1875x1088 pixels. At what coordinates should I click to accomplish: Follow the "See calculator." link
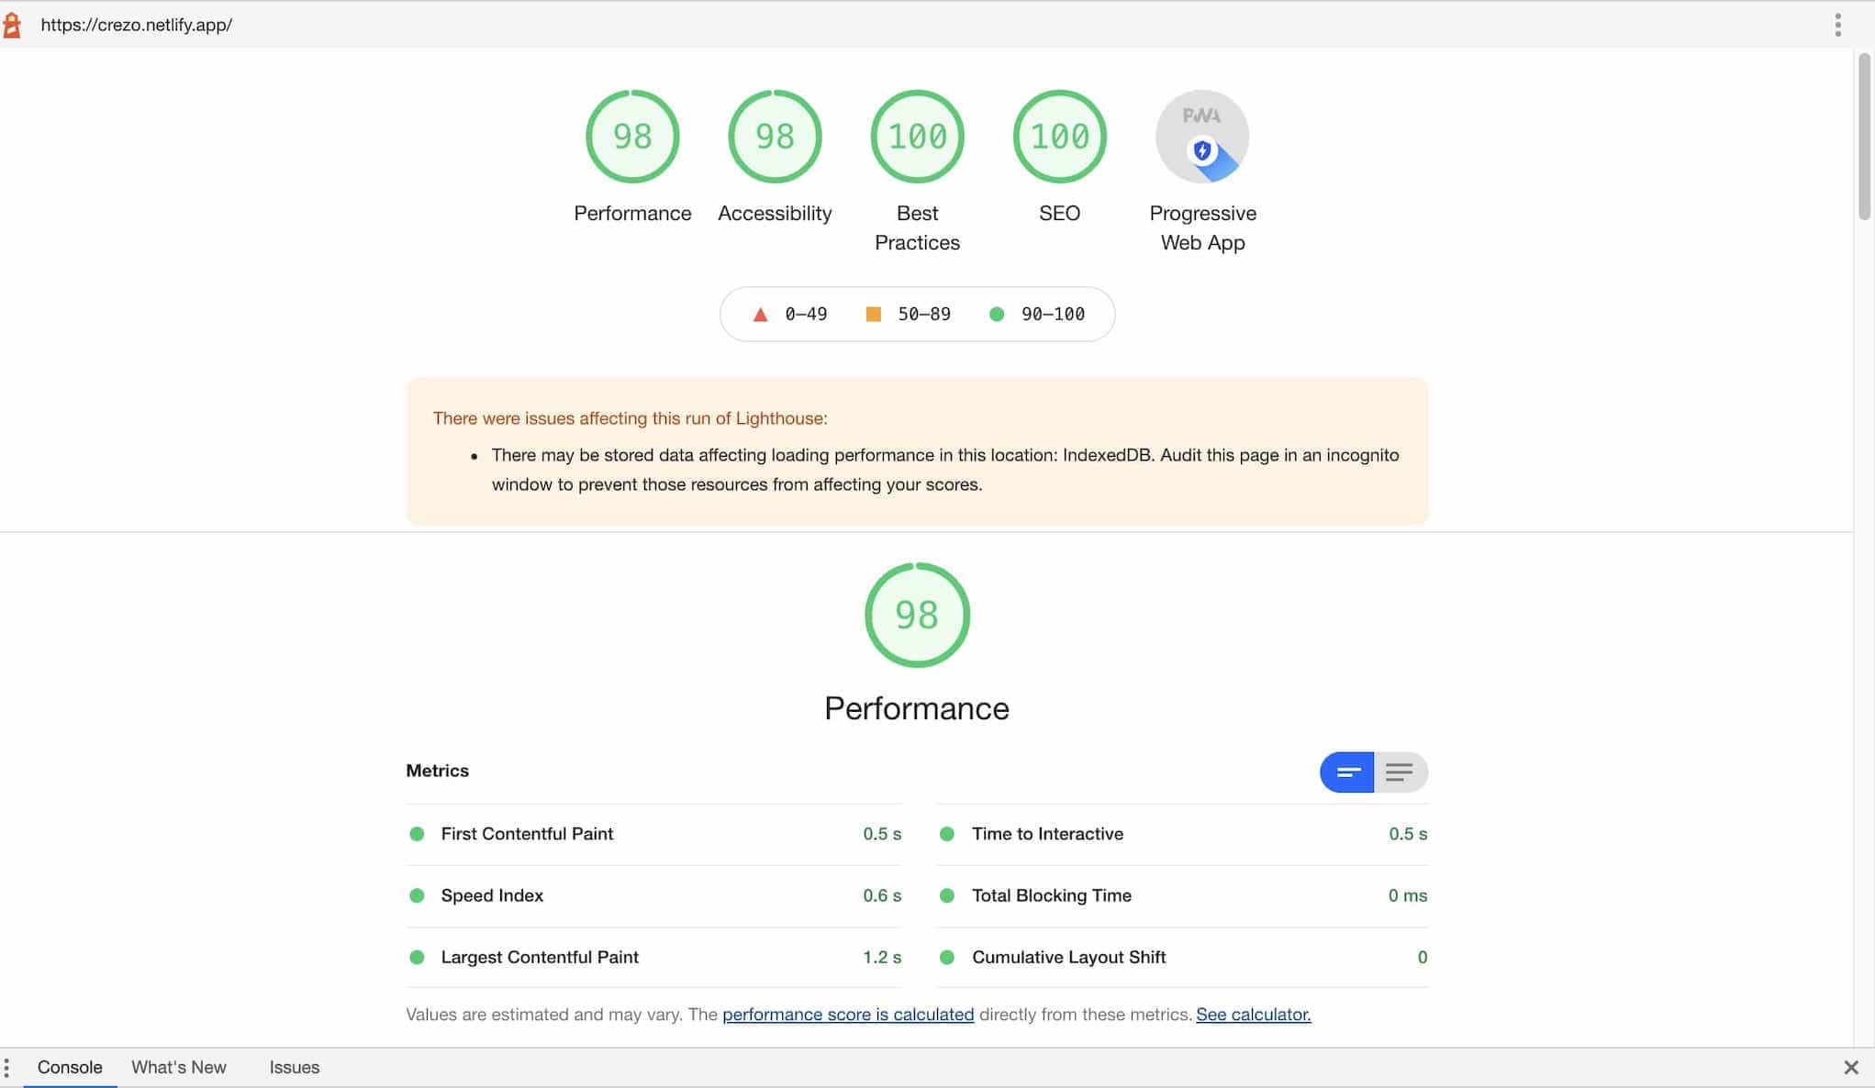coord(1253,1015)
